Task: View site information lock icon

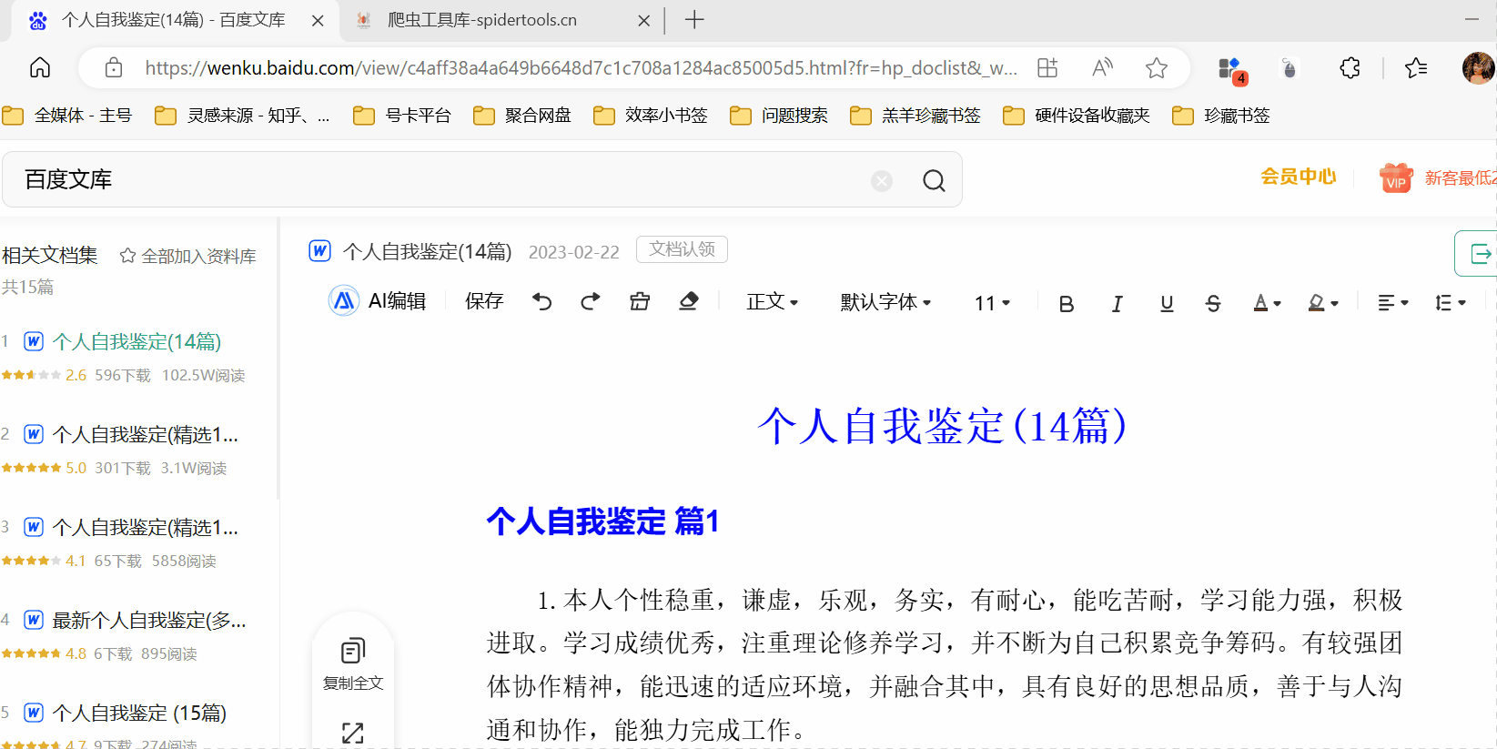Action: 114,67
